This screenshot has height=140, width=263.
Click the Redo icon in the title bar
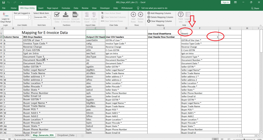pyautogui.click(x=14, y=2)
